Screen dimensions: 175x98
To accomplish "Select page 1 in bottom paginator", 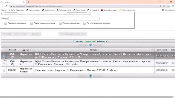I will 91,76.
